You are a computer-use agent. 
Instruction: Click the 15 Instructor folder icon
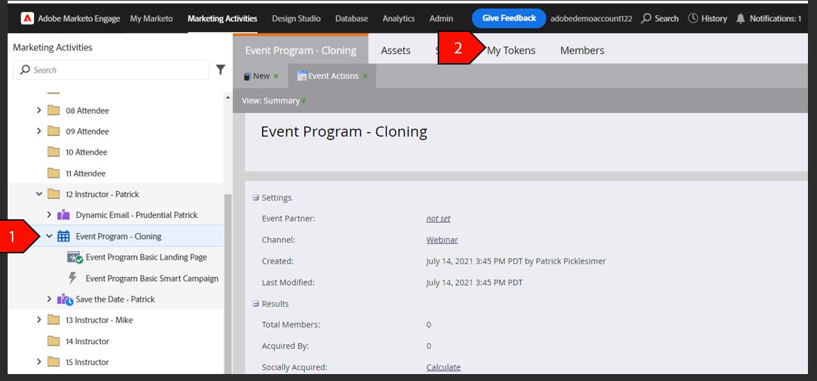[53, 362]
